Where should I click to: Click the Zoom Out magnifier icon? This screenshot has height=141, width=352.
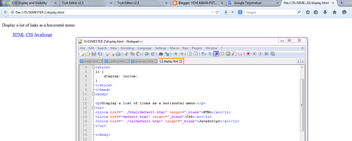click(x=181, y=54)
